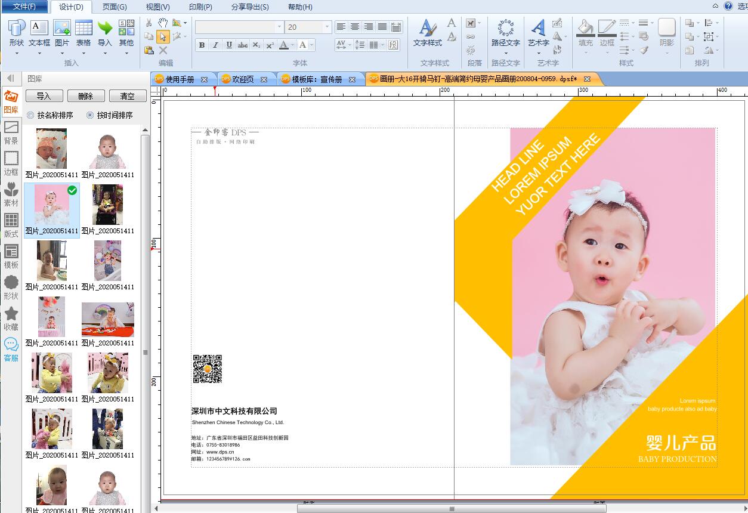Click the 填充 fill bucket icon
This screenshot has height=513, width=748.
click(x=586, y=27)
